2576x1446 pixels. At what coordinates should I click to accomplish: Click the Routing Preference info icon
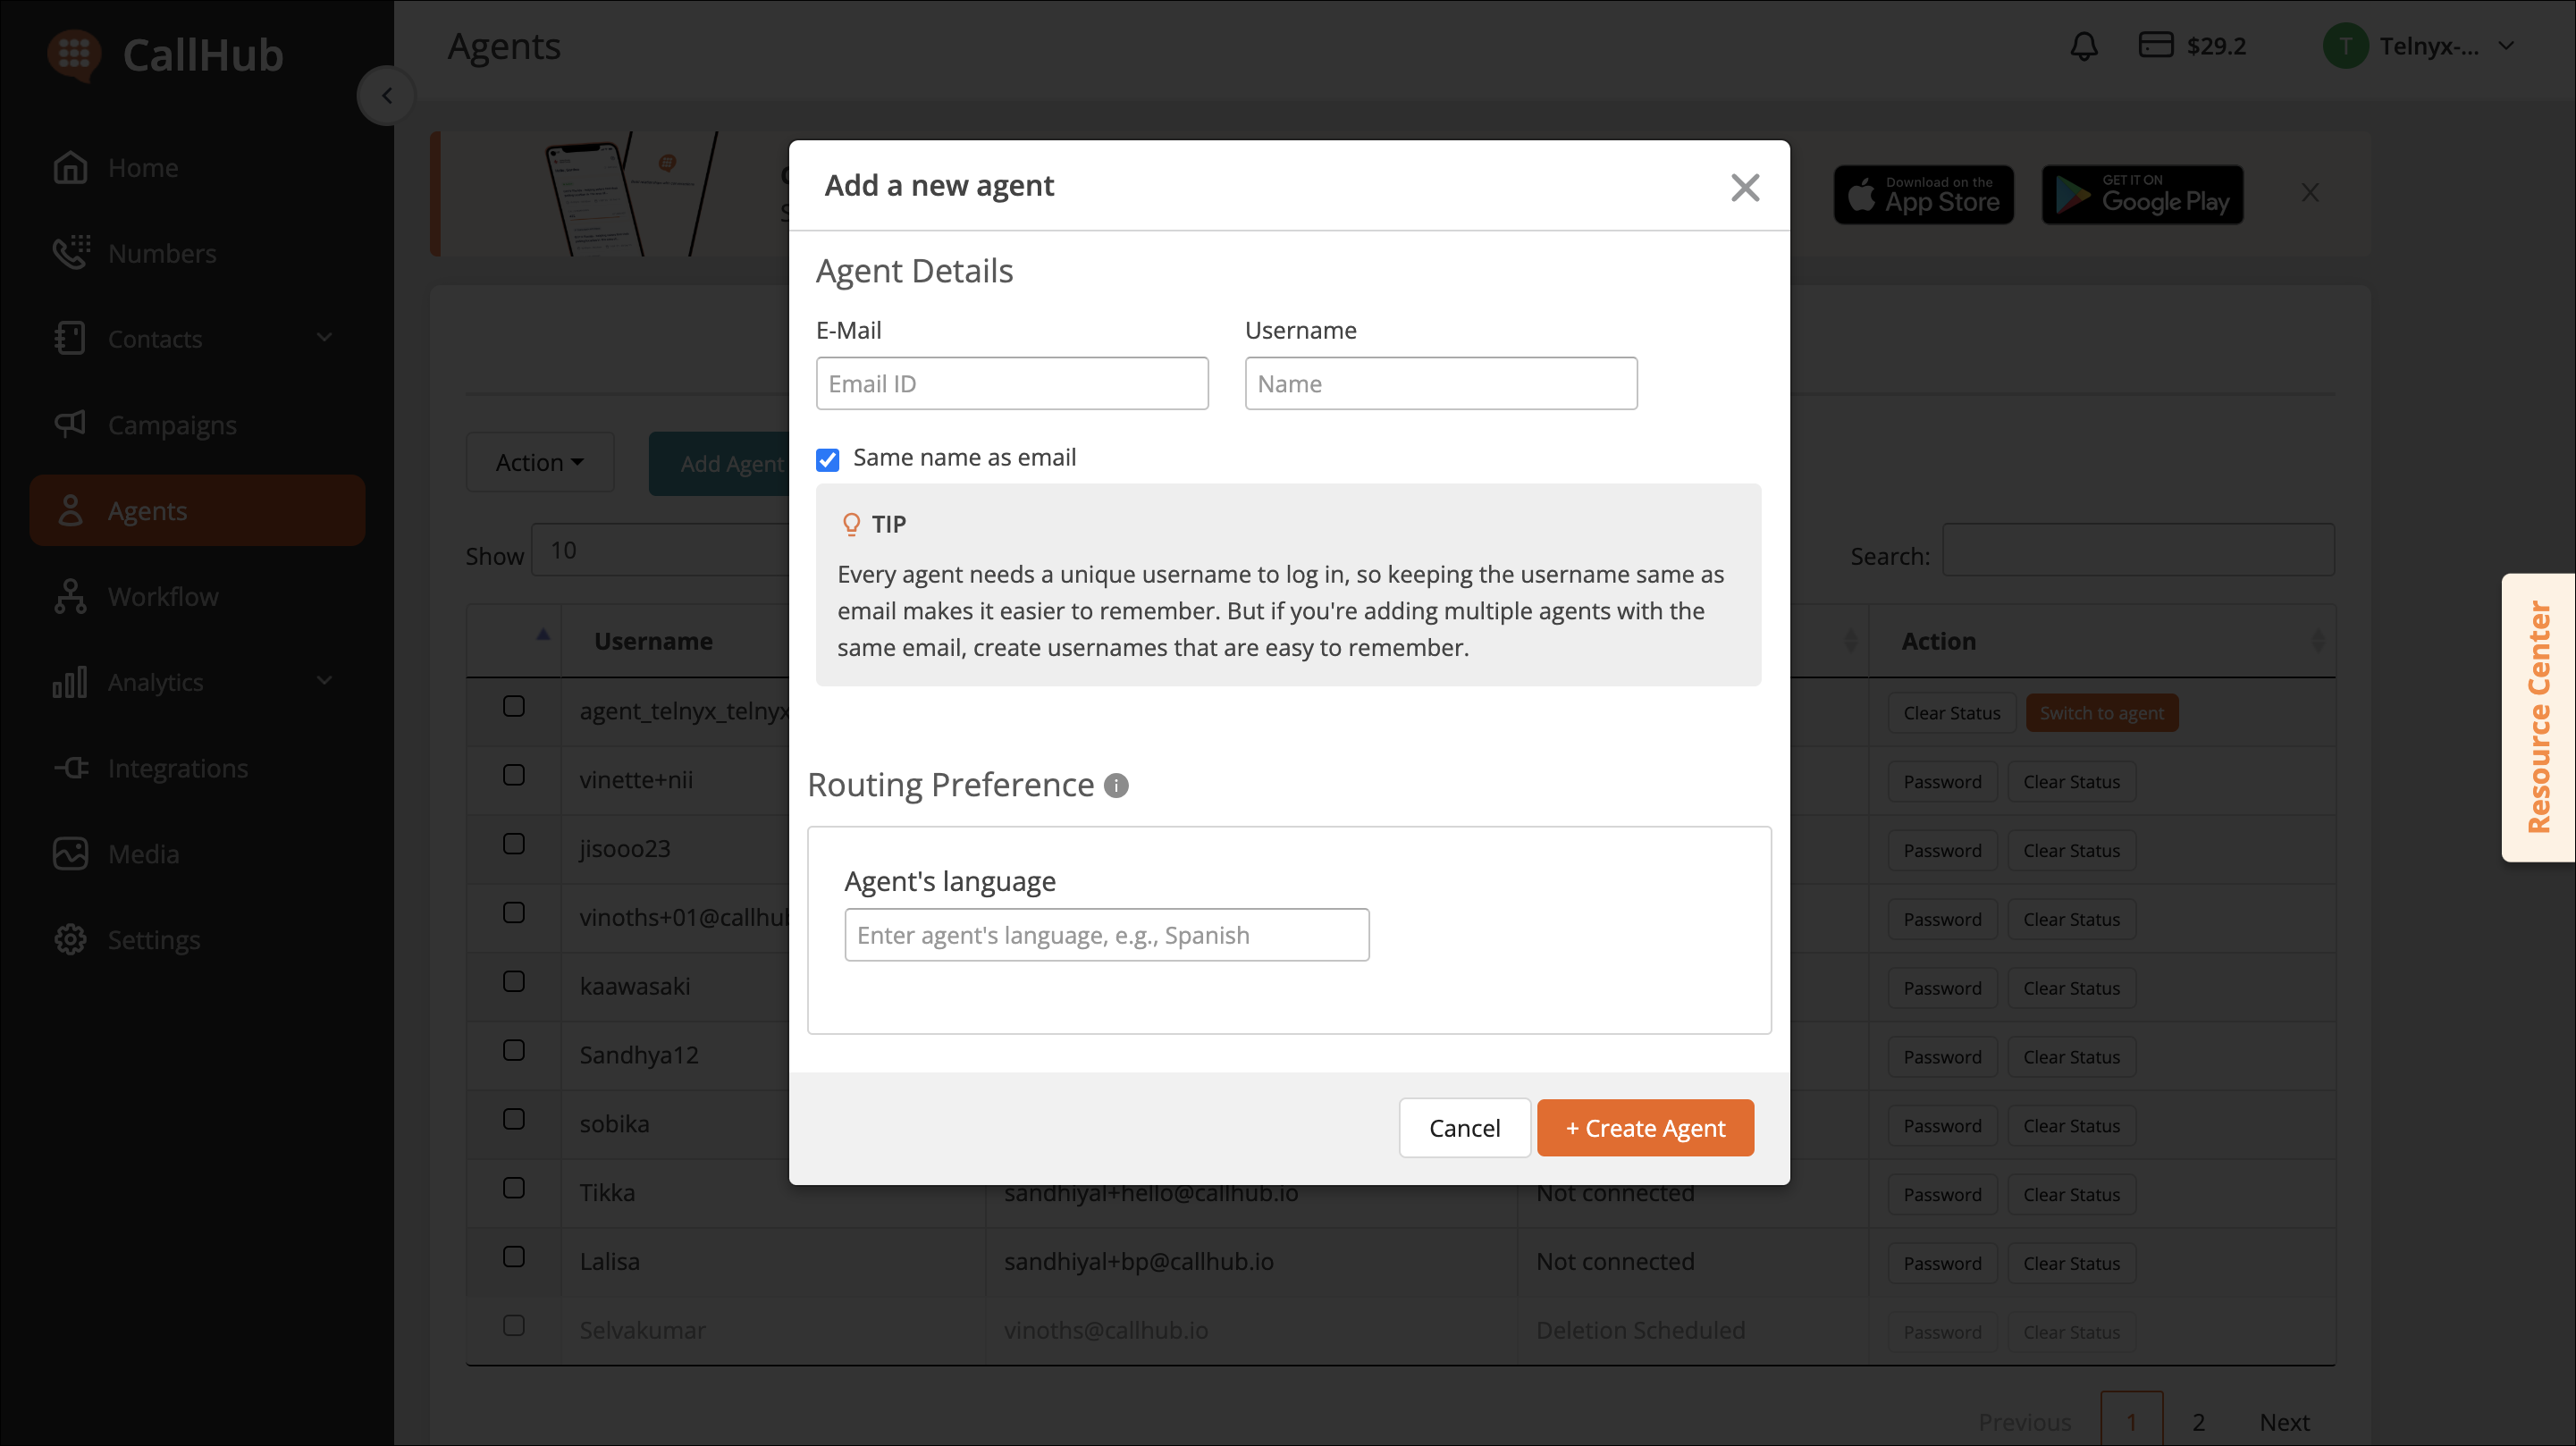1116,786
